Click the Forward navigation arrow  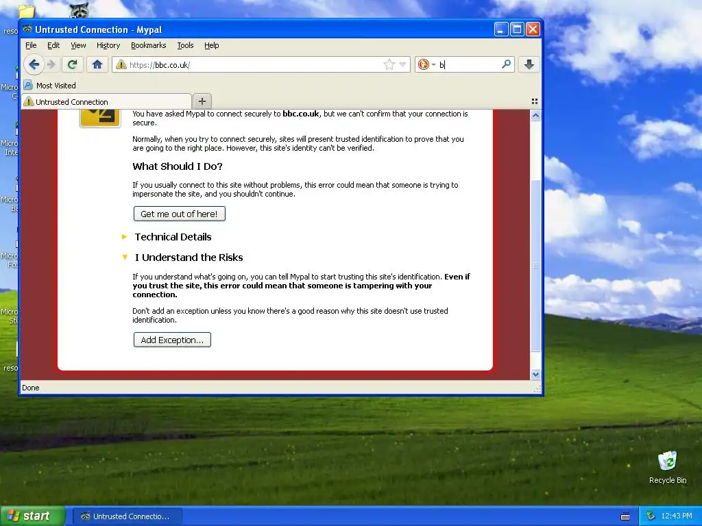(52, 64)
